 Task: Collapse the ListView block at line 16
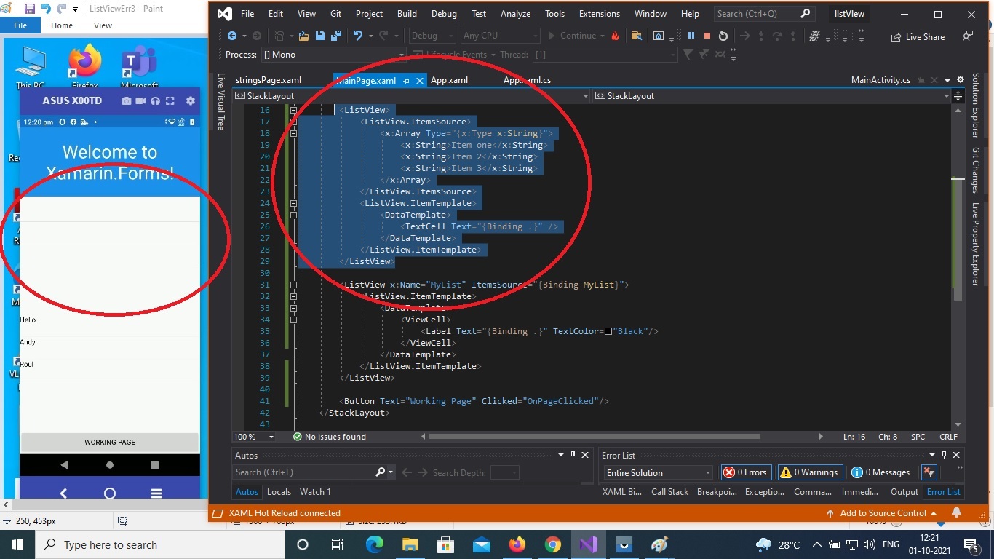click(293, 110)
